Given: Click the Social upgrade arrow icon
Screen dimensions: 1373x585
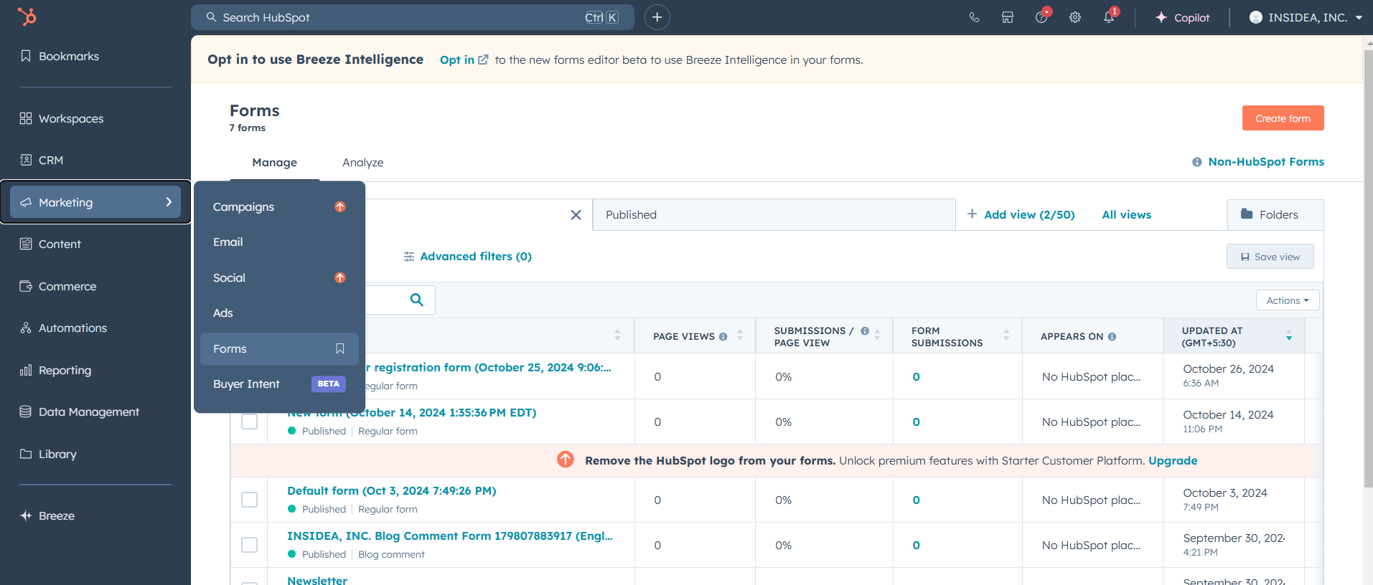Looking at the screenshot, I should [x=340, y=277].
